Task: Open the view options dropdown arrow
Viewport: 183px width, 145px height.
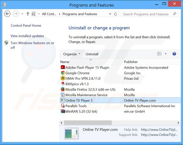Action: pos(166,54)
